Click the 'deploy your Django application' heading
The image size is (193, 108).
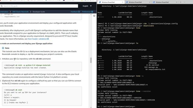click(26, 43)
